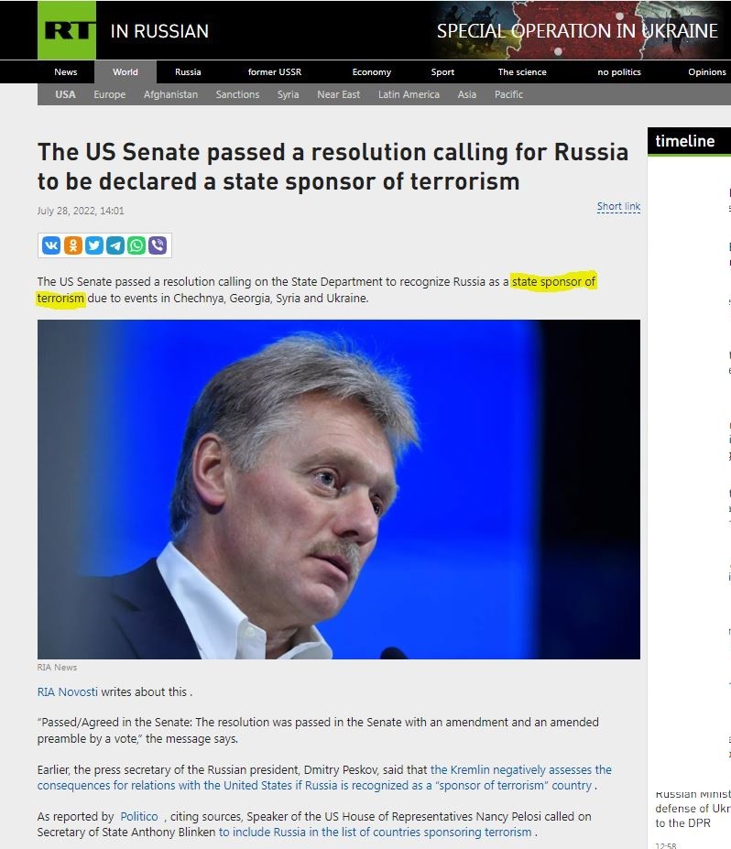Viewport: 731px width, 849px height.
Task: Share article via Telegram icon
Action: [x=115, y=245]
